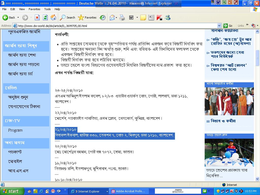260x195 pixels.
Task: Open the 'পডকাস্ট' sidebar link
Action: click(15, 152)
